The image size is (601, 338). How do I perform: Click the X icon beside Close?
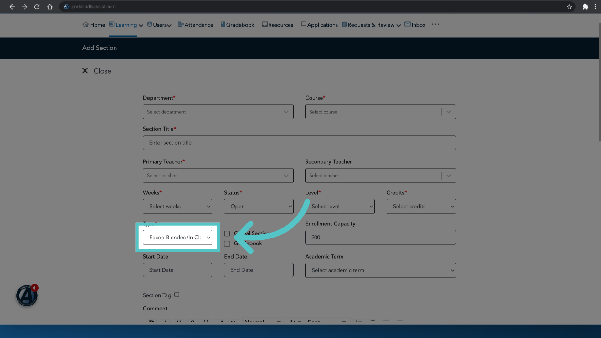pos(85,71)
